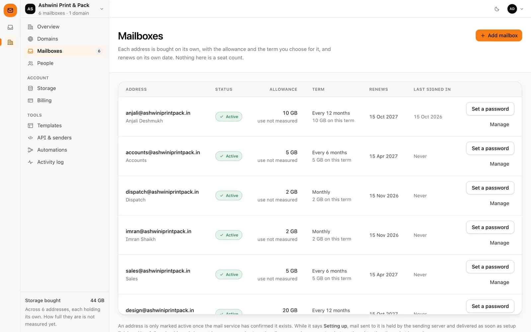Image resolution: width=531 pixels, height=332 pixels.
Task: Toggle dark mode with the moon icon
Action: pos(497,9)
